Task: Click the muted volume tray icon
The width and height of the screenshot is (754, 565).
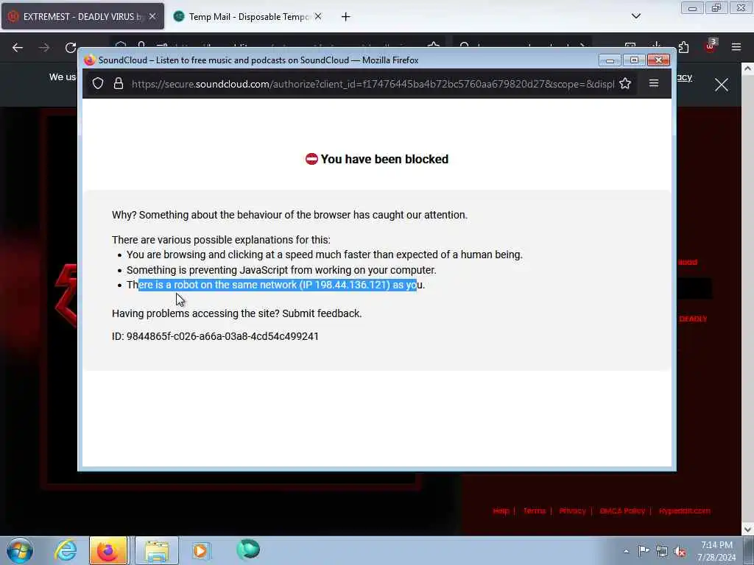Action: point(680,551)
